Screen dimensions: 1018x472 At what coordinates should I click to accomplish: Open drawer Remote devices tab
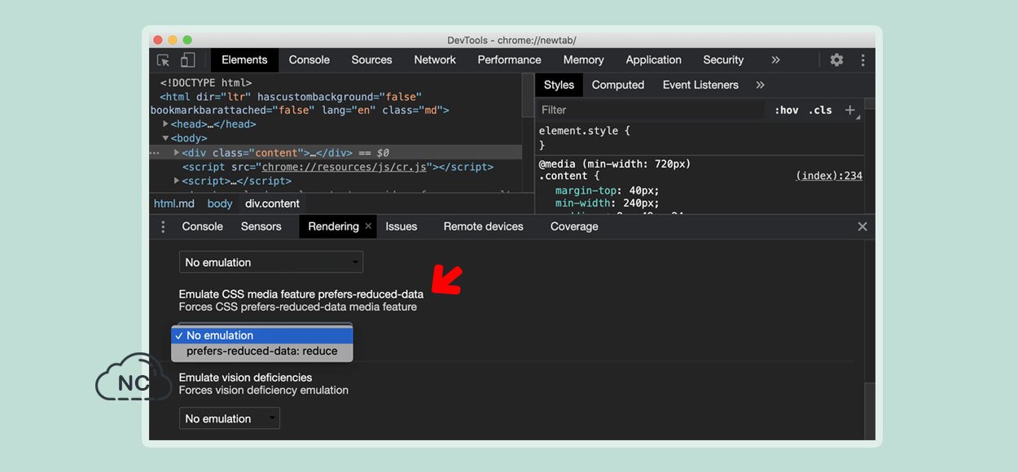(484, 227)
